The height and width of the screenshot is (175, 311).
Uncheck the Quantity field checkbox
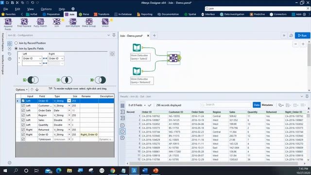[23, 125]
